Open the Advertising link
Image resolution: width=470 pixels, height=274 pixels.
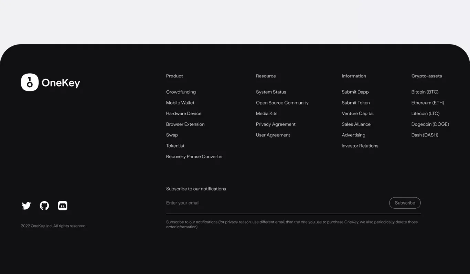(x=353, y=135)
